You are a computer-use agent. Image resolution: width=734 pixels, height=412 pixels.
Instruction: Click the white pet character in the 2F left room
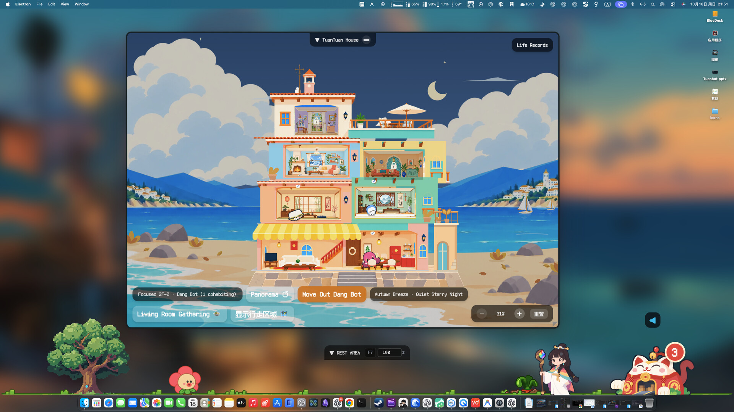(x=295, y=215)
